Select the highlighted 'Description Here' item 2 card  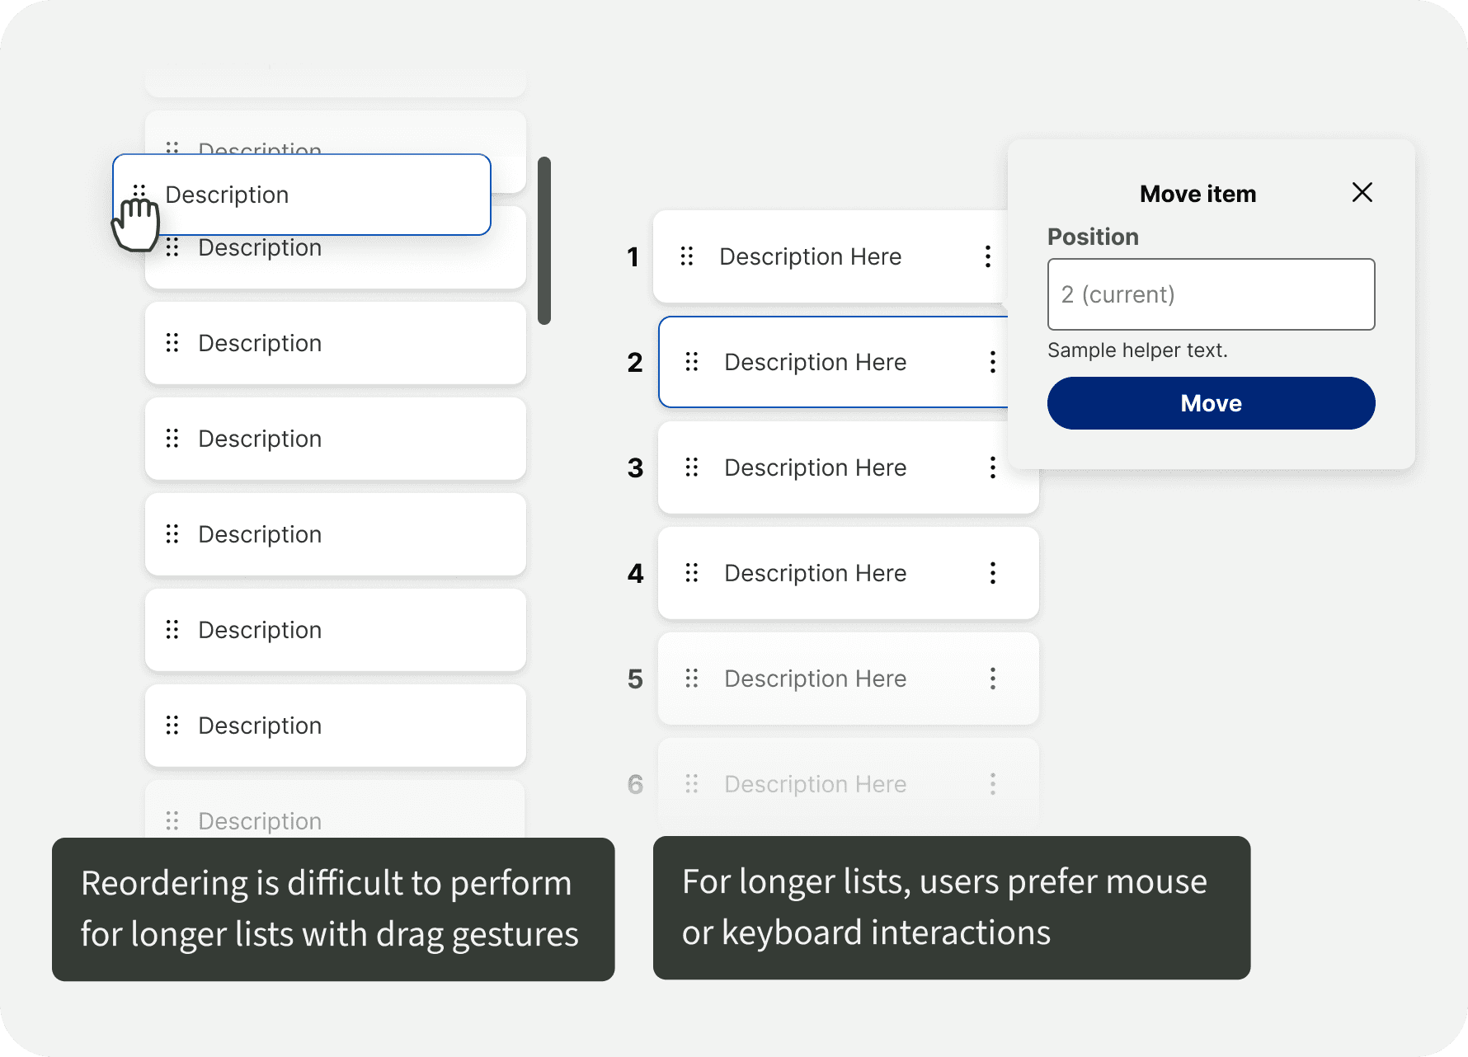pos(834,362)
